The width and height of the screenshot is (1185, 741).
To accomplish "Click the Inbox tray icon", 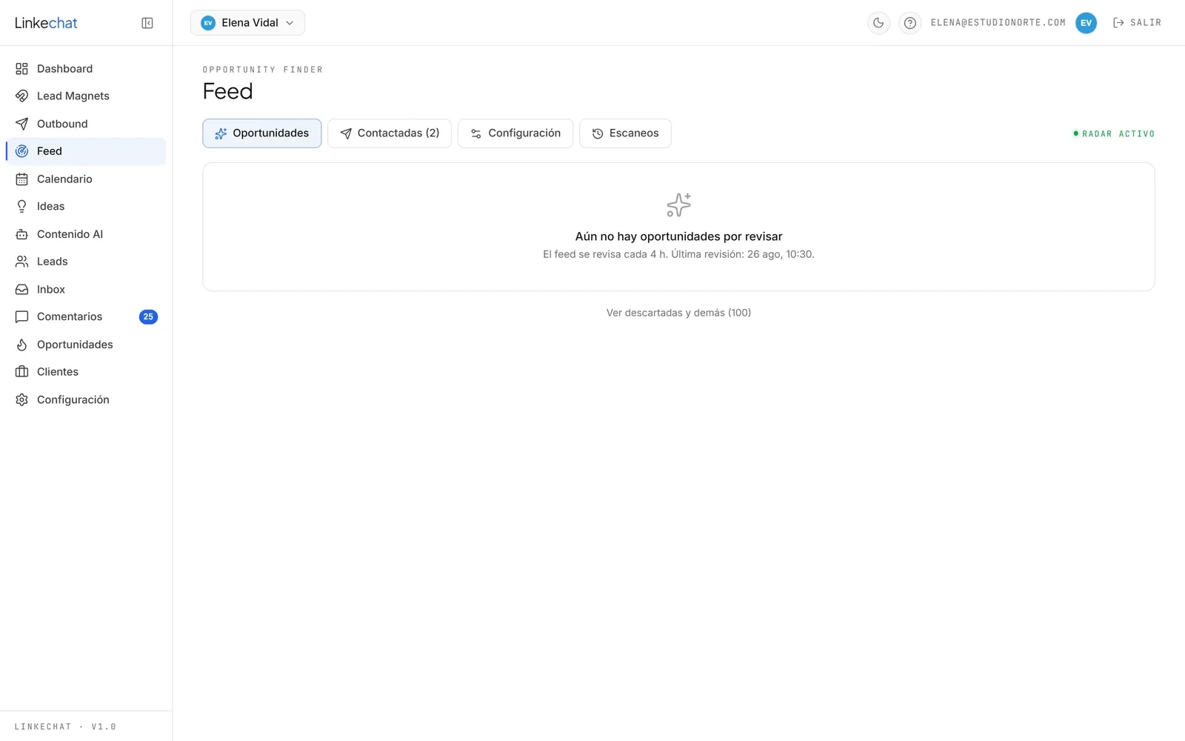I will (x=22, y=290).
